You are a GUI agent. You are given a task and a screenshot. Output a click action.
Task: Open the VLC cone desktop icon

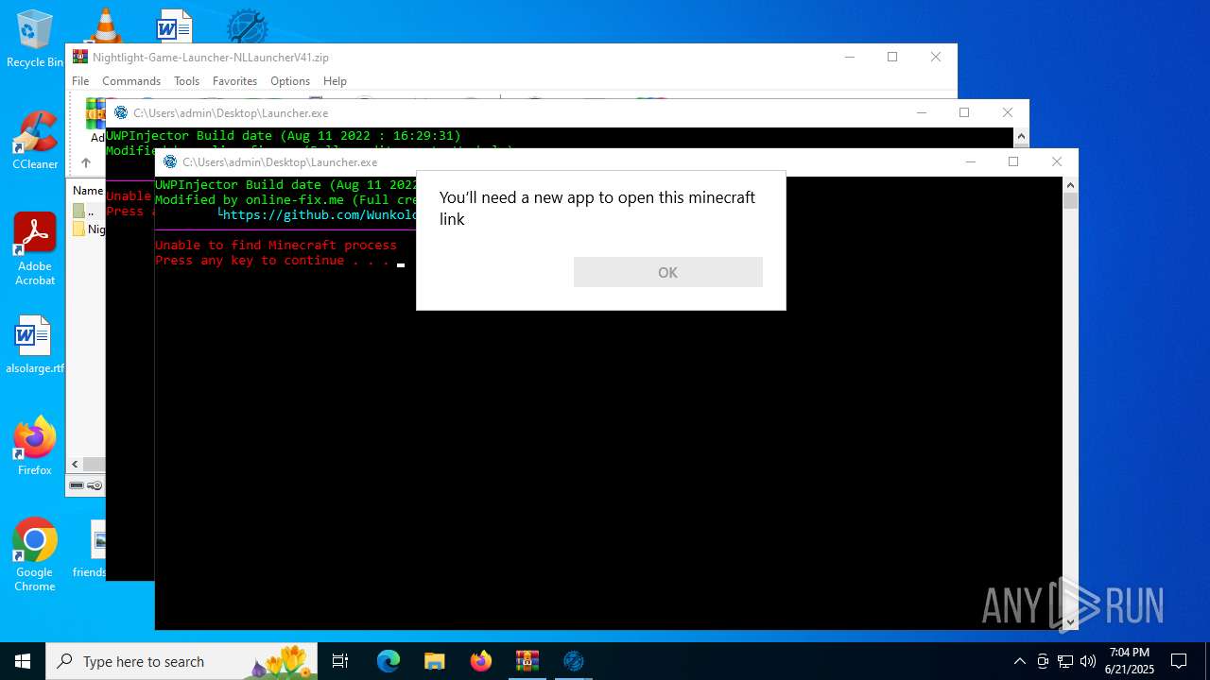point(104,25)
